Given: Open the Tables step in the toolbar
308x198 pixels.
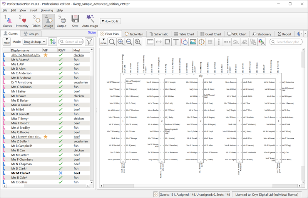Looking at the screenshot, I should click(36, 21).
